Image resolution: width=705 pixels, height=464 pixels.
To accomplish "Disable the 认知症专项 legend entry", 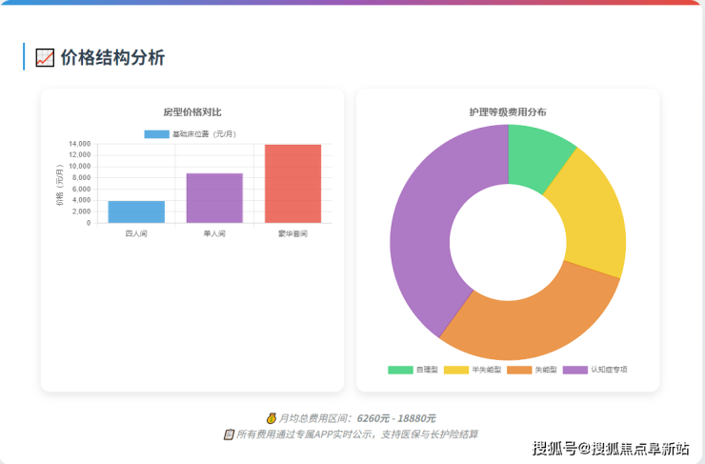I will (x=595, y=370).
